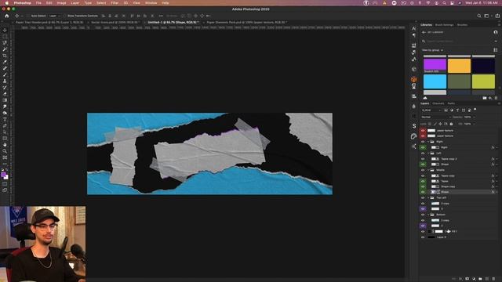This screenshot has width=502, height=282.
Task: Select the Move tool in the toolbar
Action: tap(5, 31)
